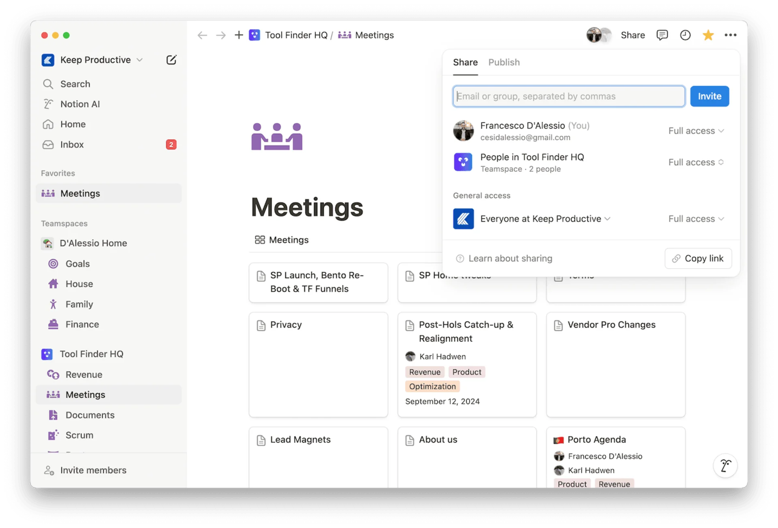Unfavorite the page using the star icon
This screenshot has height=528, width=778.
click(707, 35)
